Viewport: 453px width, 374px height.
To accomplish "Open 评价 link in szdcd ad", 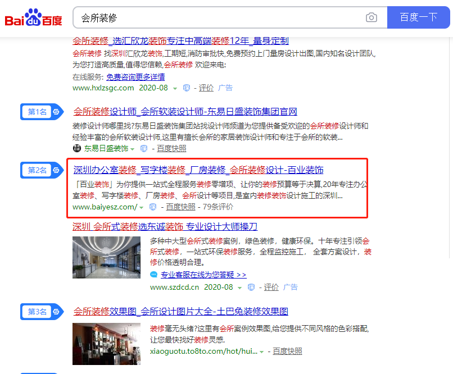I will click(x=271, y=287).
